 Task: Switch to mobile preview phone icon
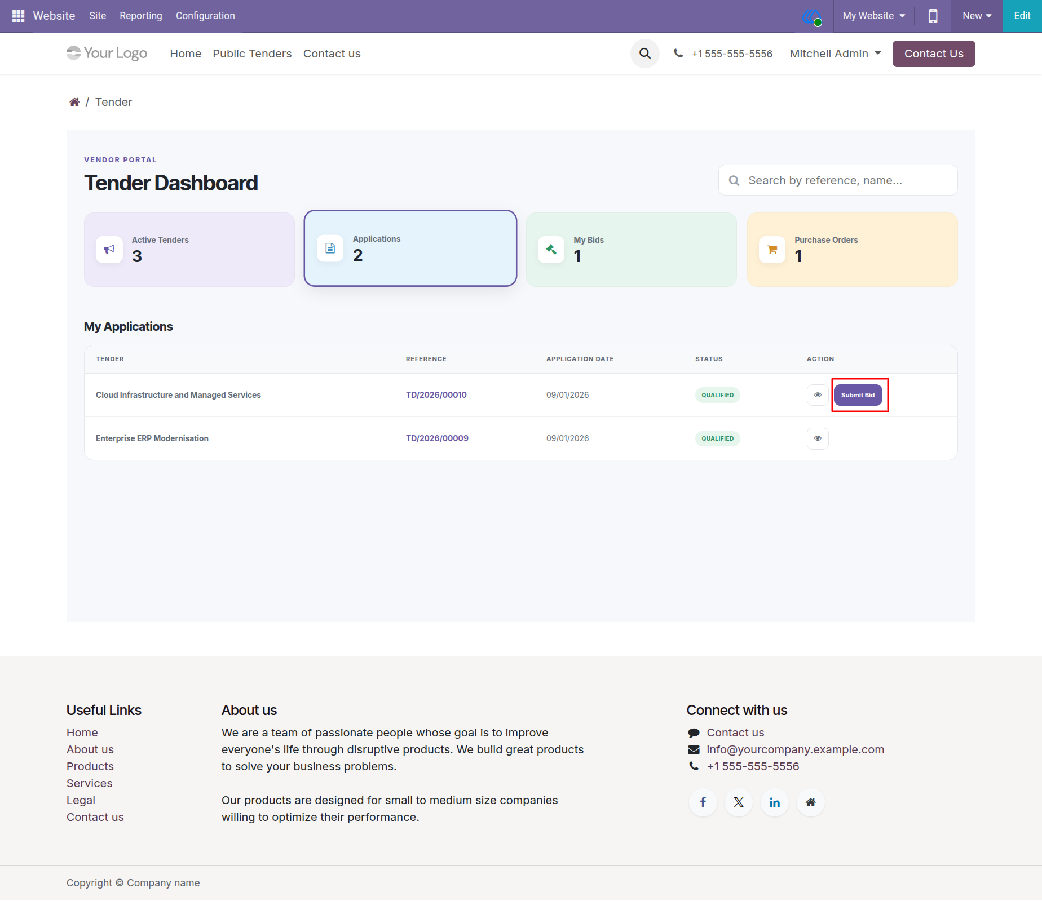(933, 16)
